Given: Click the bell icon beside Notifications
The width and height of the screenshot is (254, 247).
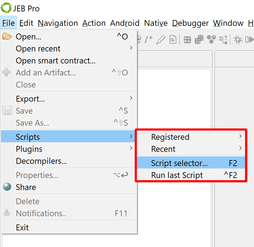Looking at the screenshot, I should [7, 213].
